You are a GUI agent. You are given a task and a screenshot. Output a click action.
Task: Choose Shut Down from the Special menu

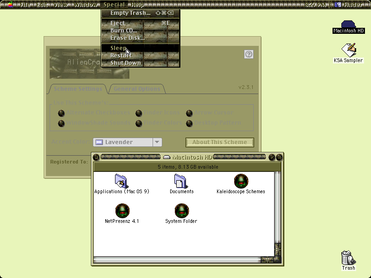[x=141, y=63]
